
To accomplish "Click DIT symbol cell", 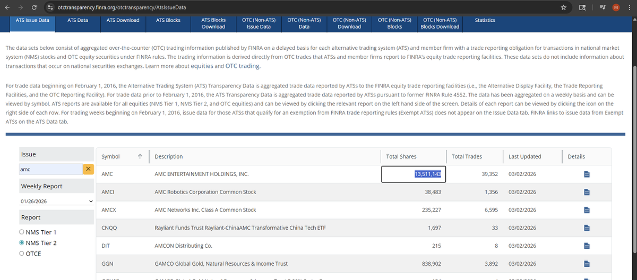I will coord(105,246).
